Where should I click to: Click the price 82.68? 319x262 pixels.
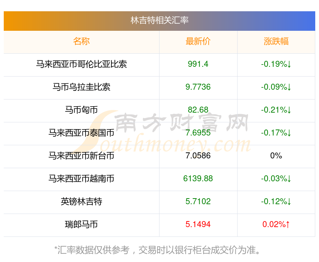click(x=198, y=110)
